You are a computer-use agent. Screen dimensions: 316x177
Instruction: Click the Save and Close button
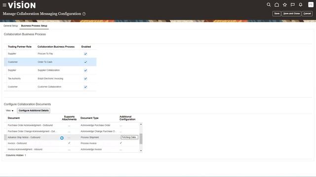pyautogui.click(x=291, y=13)
